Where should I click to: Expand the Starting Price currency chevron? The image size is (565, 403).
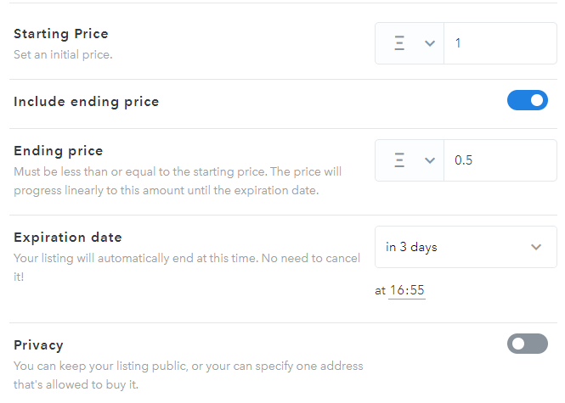pyautogui.click(x=429, y=43)
